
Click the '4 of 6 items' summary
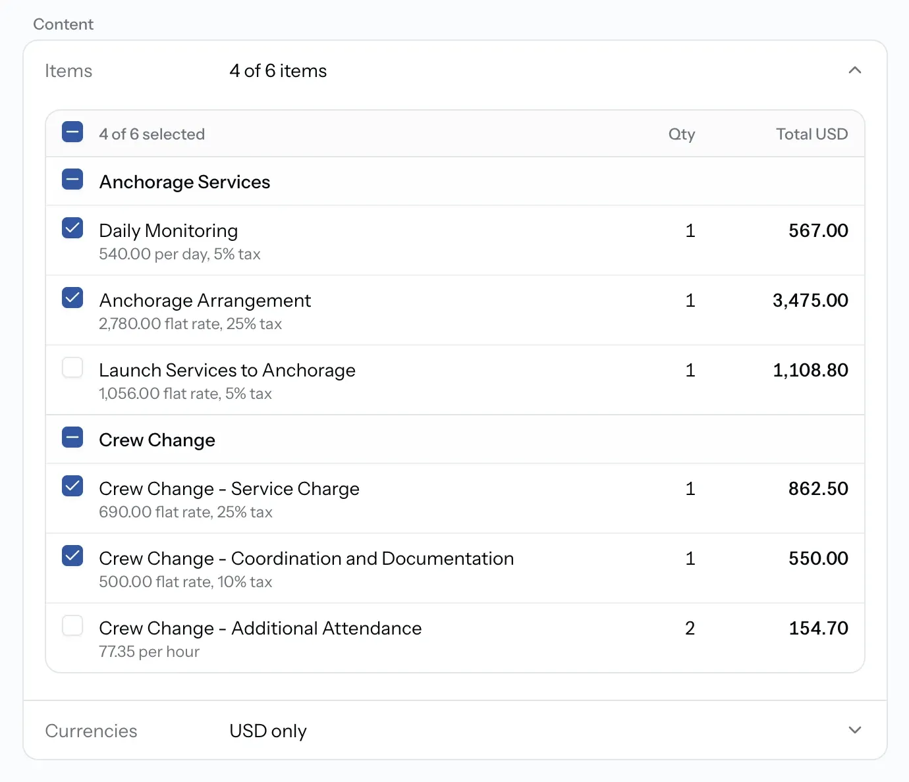pyautogui.click(x=278, y=70)
